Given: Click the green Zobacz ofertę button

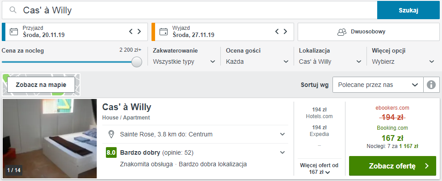Looking at the screenshot, I should pos(392,166).
